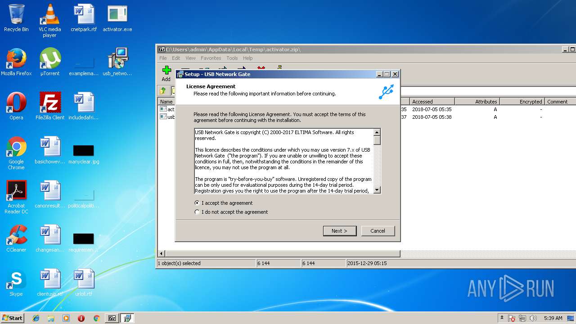Viewport: 576px width, 324px height.
Task: Open the Recycle Bin desktop icon
Action: click(x=16, y=18)
